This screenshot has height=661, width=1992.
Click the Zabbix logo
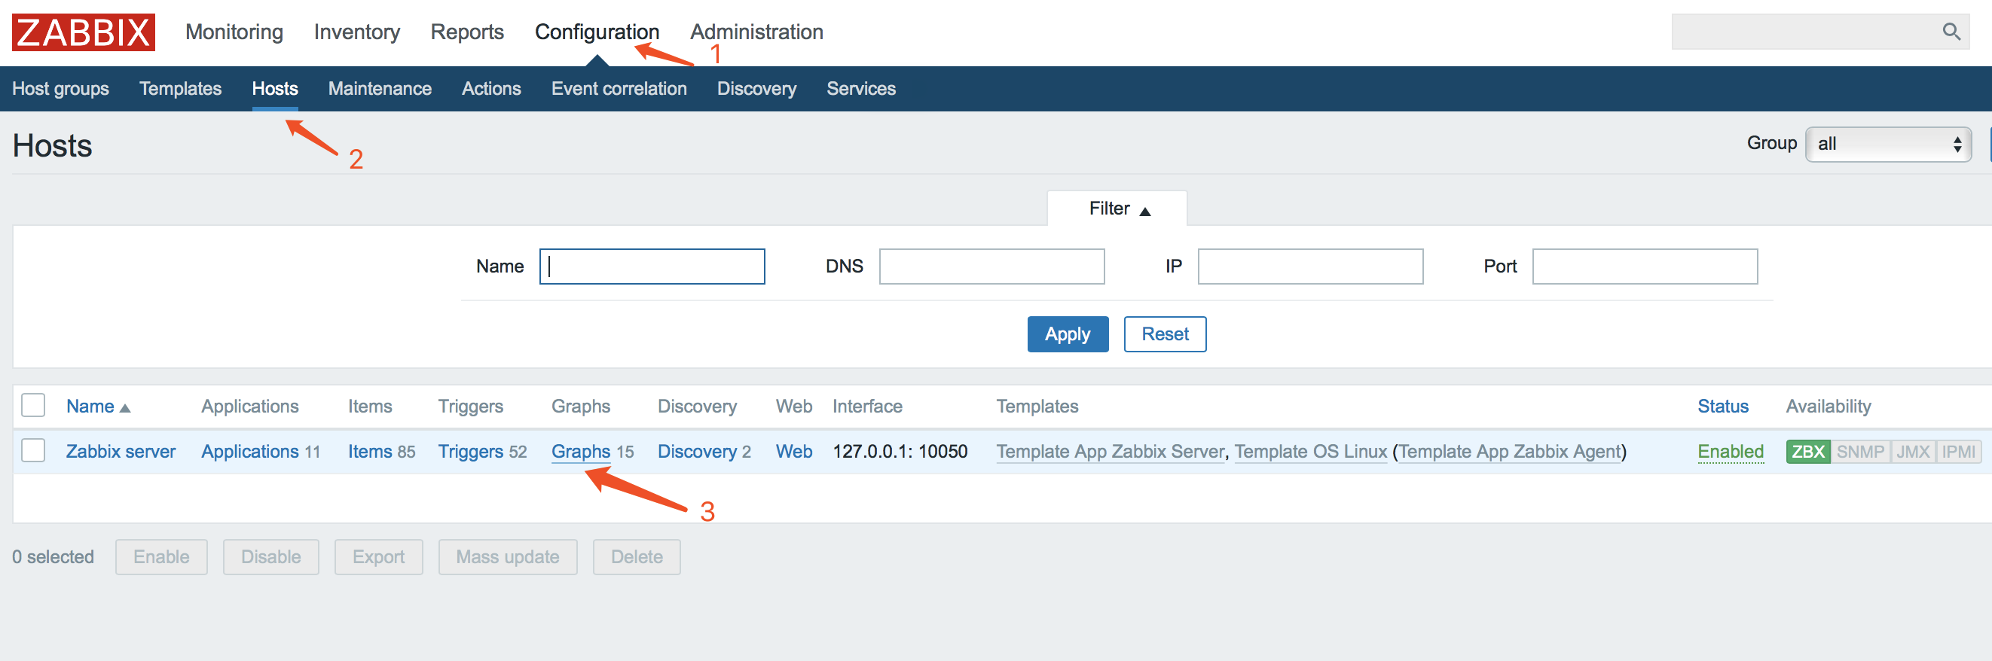(x=84, y=32)
